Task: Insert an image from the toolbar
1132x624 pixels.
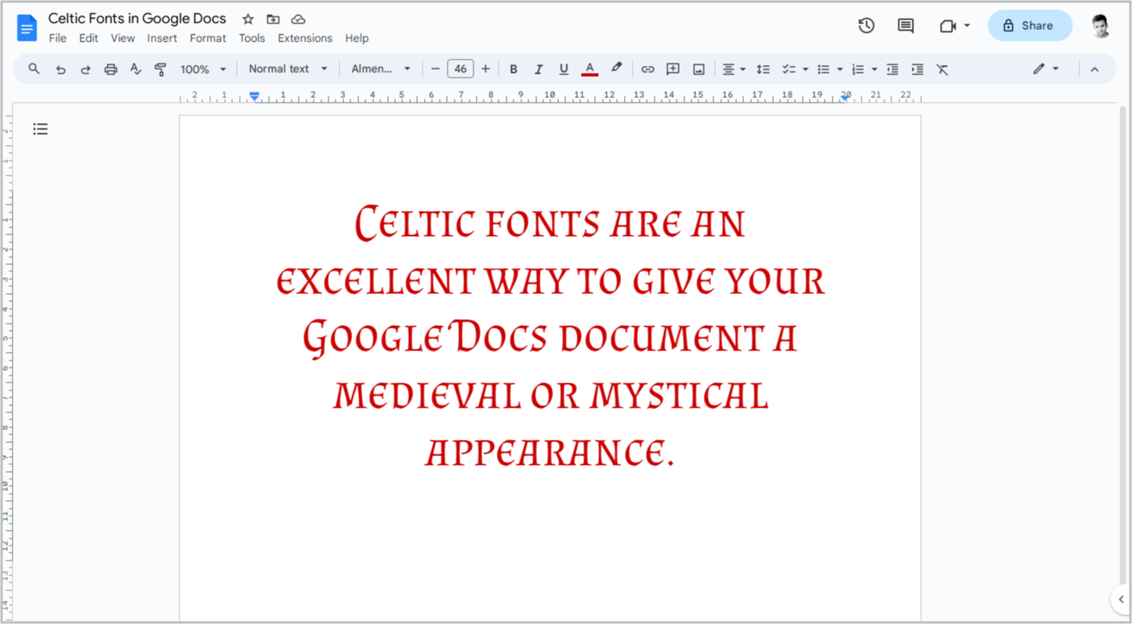Action: (x=698, y=69)
